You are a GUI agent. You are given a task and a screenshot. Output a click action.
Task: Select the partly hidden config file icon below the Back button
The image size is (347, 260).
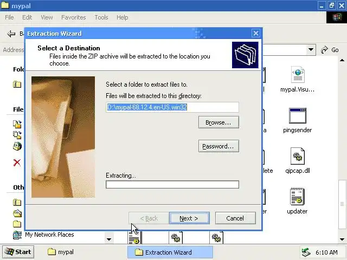(134, 237)
